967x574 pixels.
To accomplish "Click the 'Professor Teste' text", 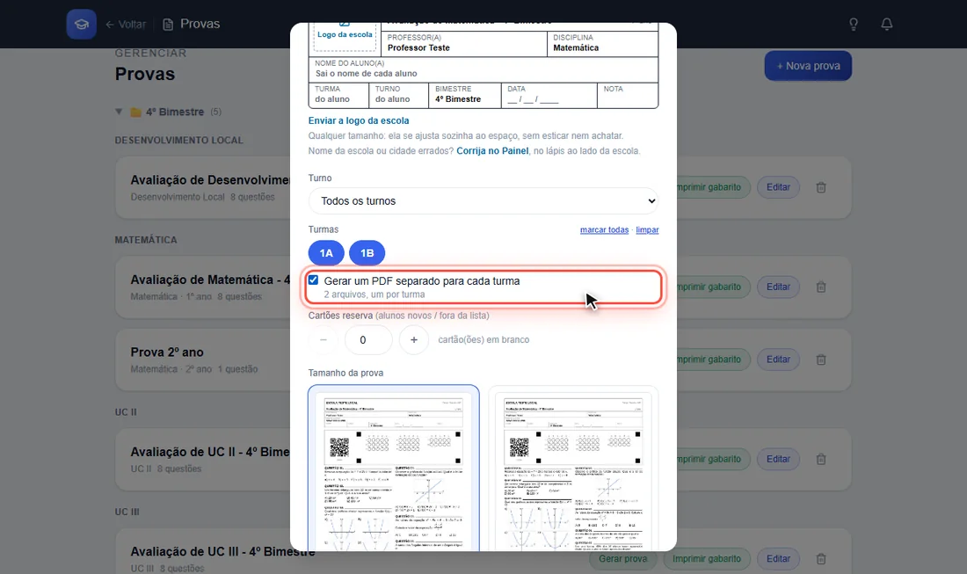I will pos(418,47).
